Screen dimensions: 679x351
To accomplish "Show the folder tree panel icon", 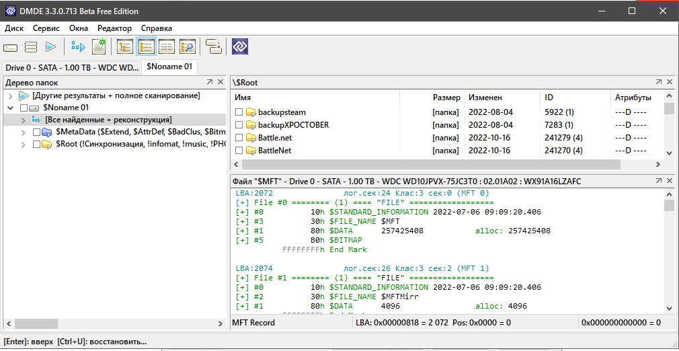I will 125,47.
